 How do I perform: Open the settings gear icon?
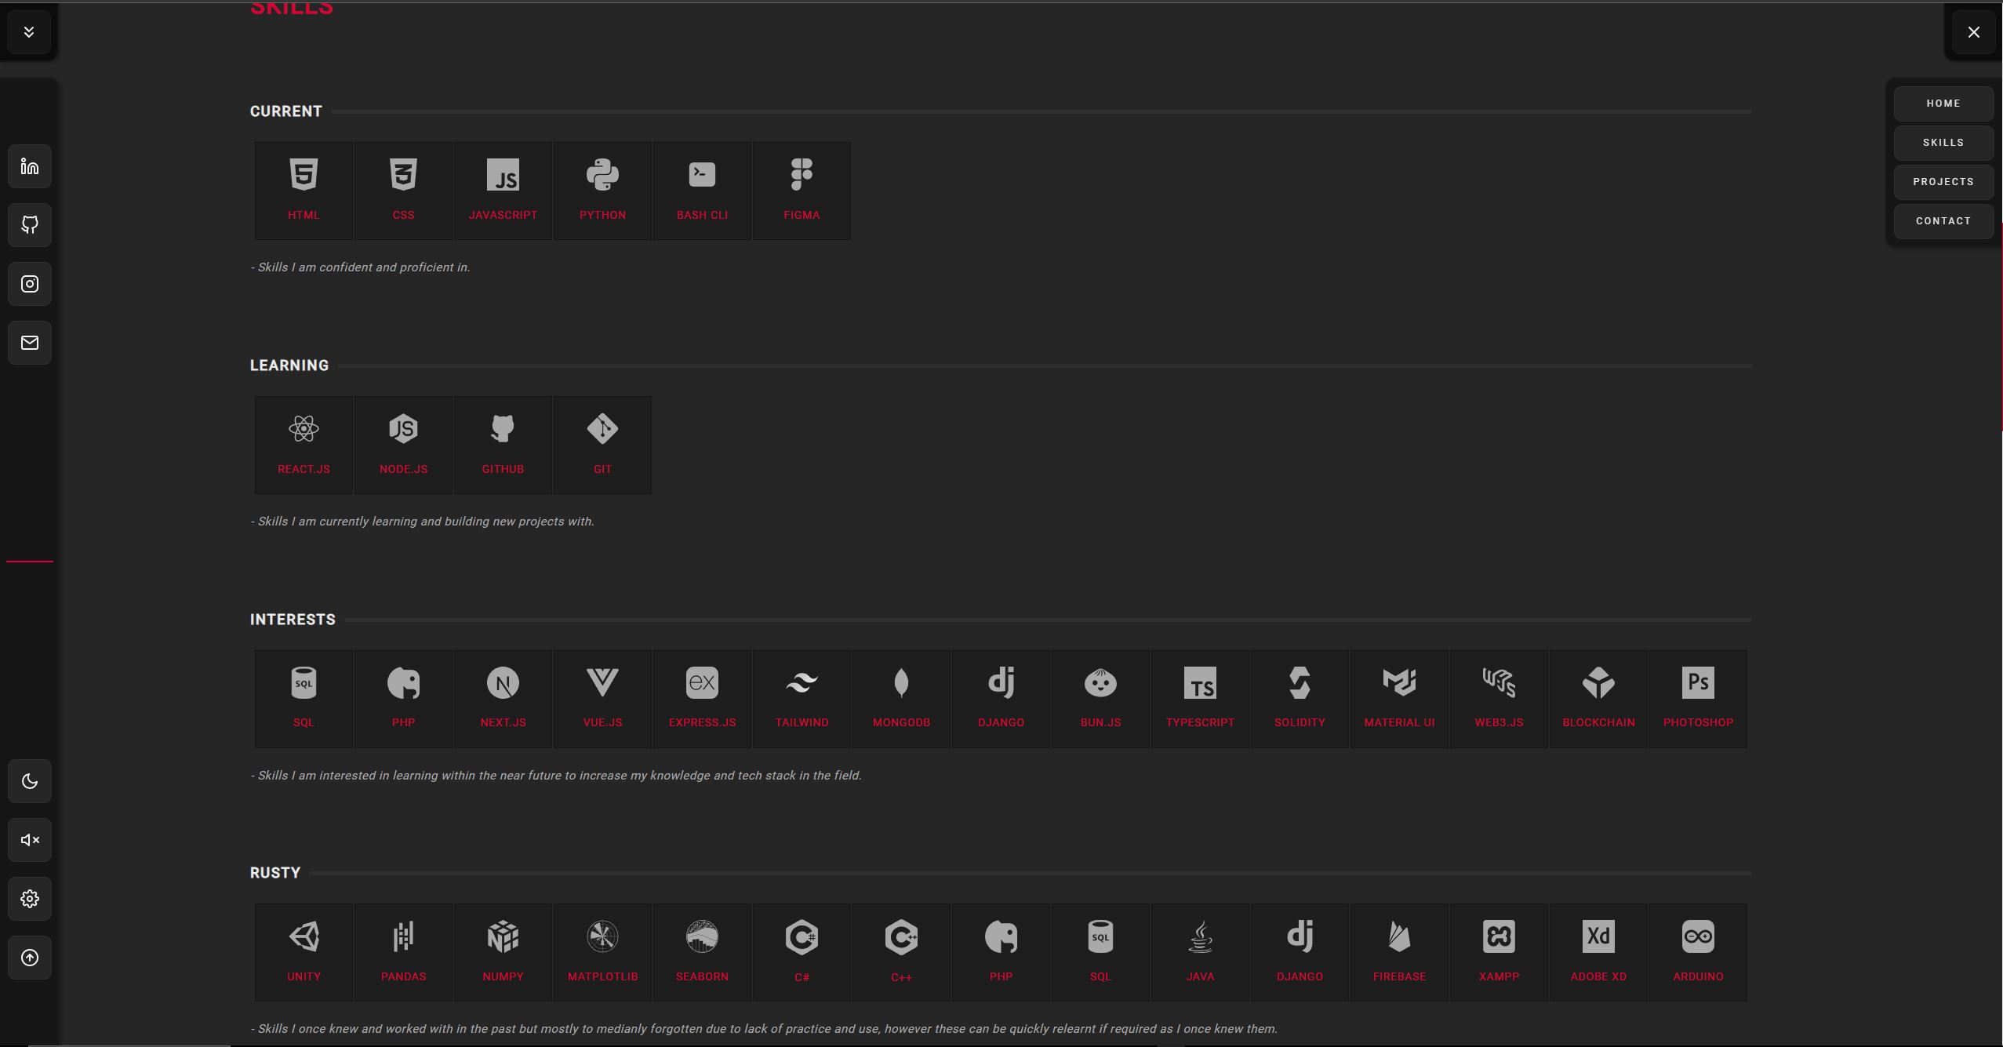coord(30,899)
